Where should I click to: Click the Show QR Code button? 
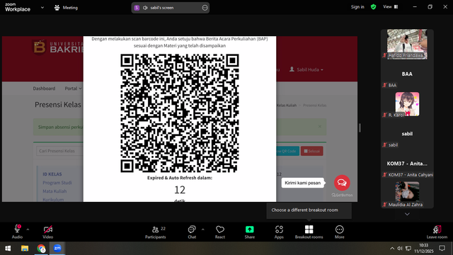pyautogui.click(x=287, y=151)
